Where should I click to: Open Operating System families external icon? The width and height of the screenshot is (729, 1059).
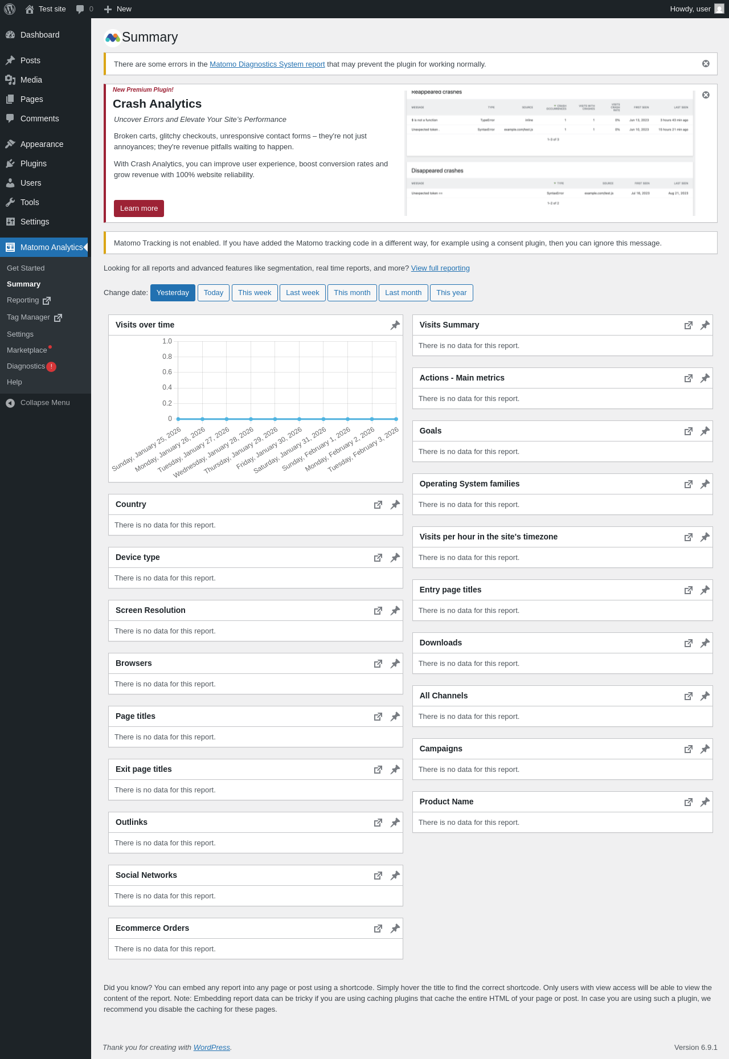[x=689, y=484]
